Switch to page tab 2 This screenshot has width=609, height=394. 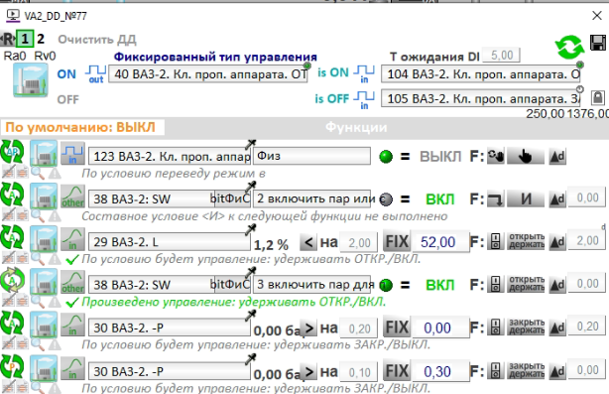click(x=41, y=39)
